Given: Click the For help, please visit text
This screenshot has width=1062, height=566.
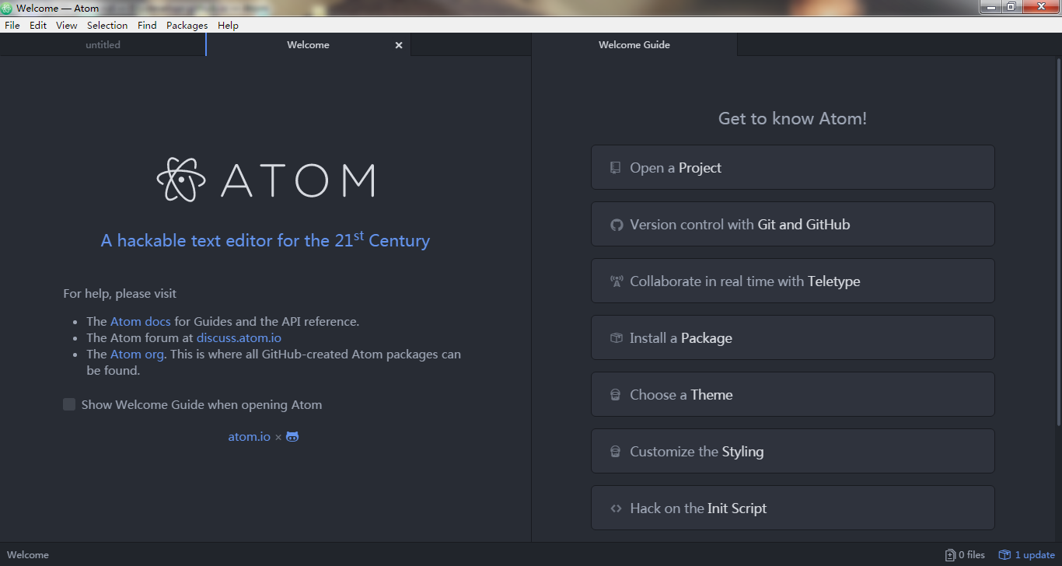Looking at the screenshot, I should pos(120,294).
